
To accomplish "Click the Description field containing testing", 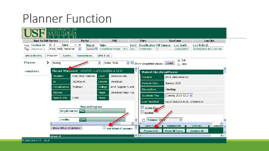I will 190,89.
